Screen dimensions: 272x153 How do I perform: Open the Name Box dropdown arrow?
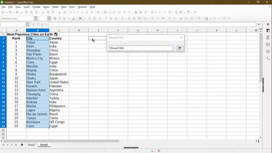(x=28, y=25)
